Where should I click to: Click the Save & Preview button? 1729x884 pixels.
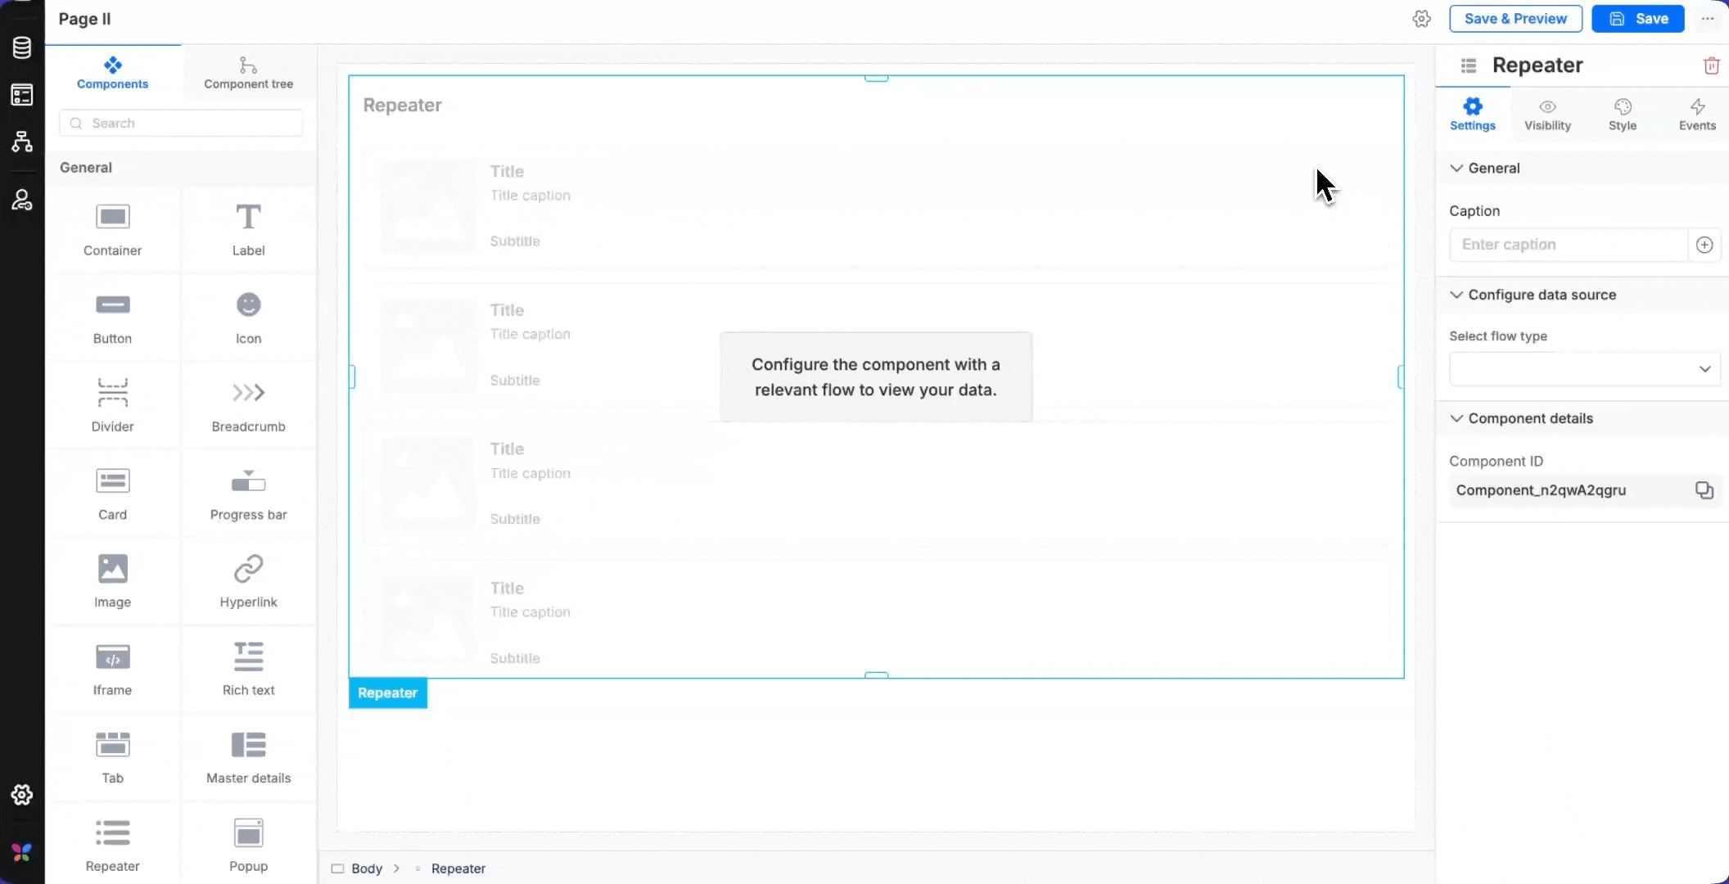(x=1515, y=19)
